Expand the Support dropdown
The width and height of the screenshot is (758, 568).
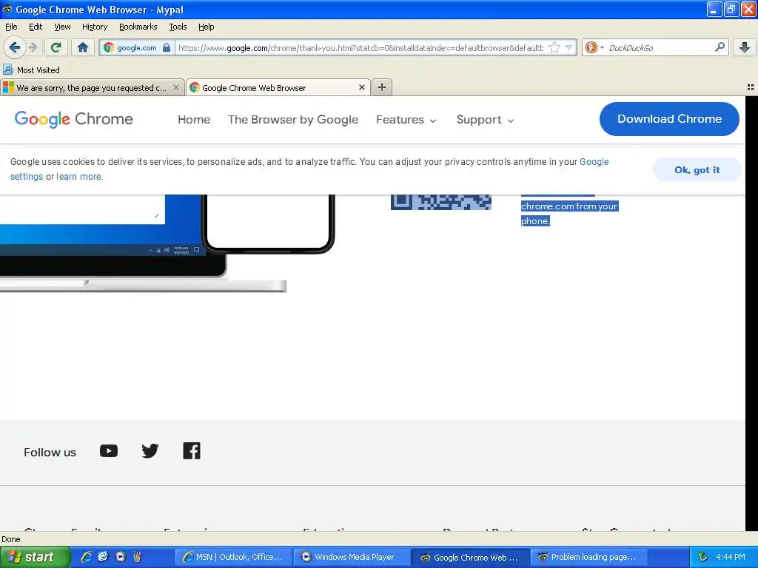point(485,119)
